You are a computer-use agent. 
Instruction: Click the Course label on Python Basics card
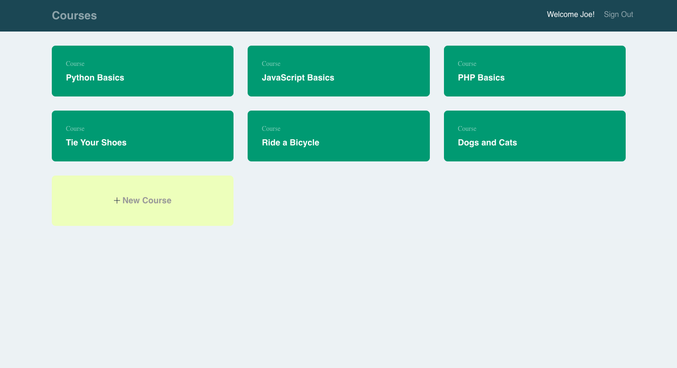75,64
